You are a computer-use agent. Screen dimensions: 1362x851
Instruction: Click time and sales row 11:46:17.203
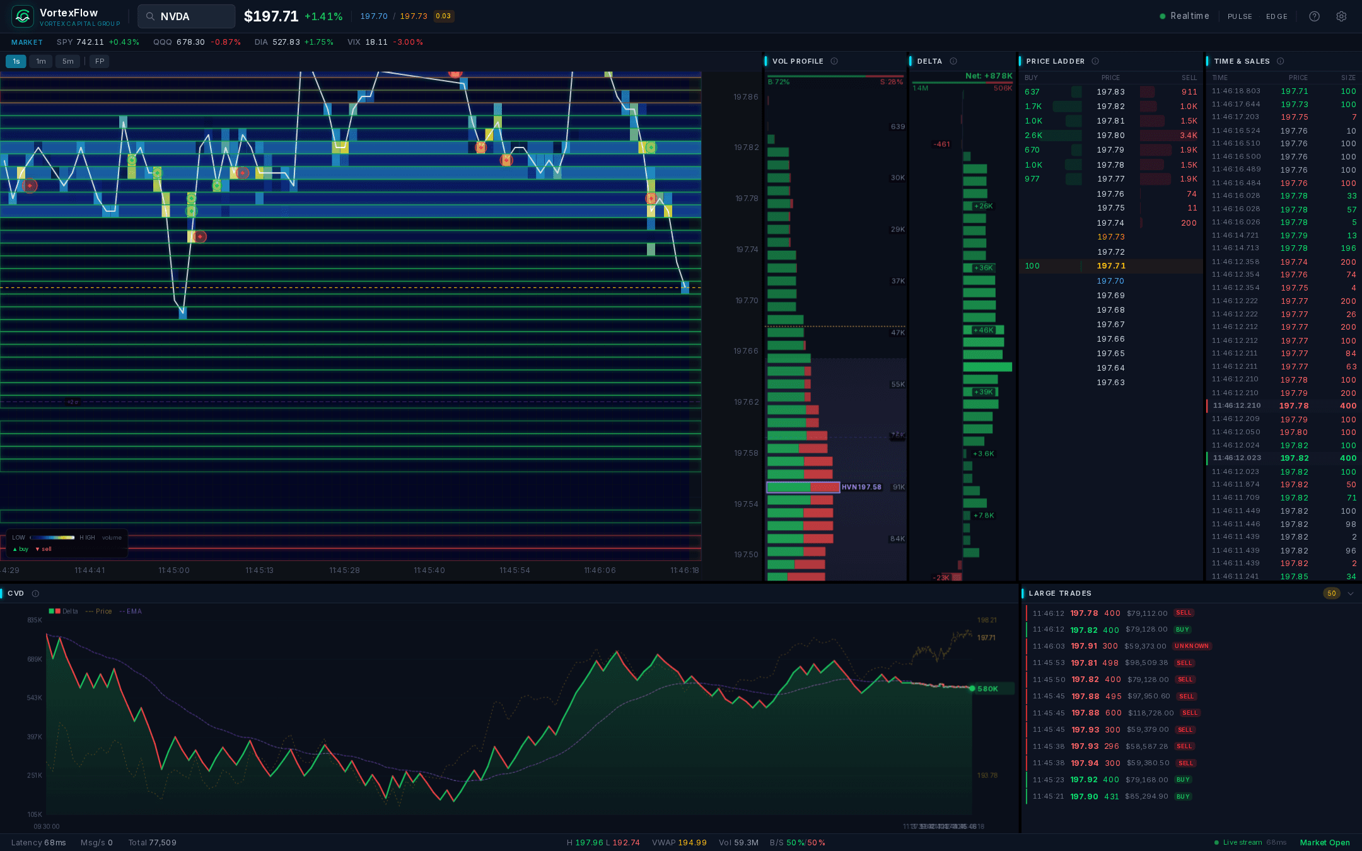[1284, 117]
